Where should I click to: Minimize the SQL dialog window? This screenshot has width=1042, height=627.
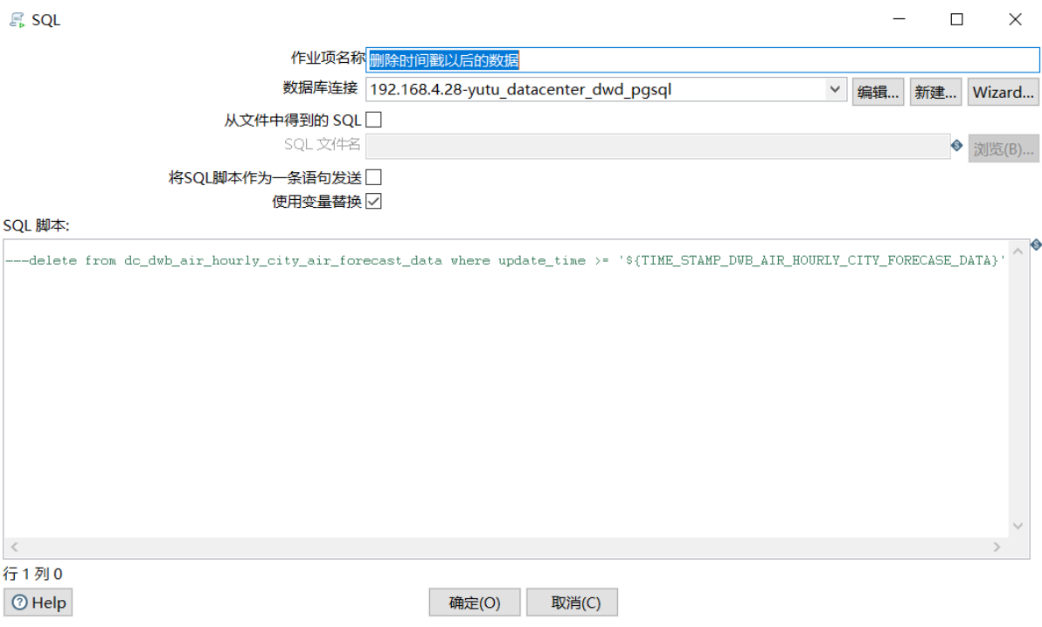(x=900, y=19)
